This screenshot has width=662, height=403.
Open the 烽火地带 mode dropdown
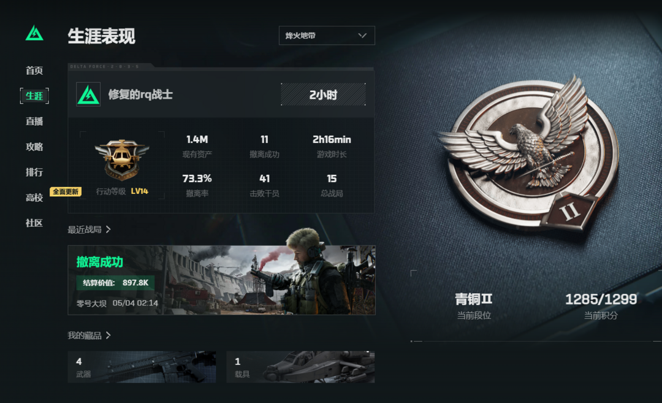pos(327,36)
